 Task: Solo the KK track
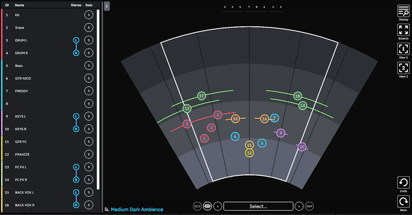[x=89, y=15]
